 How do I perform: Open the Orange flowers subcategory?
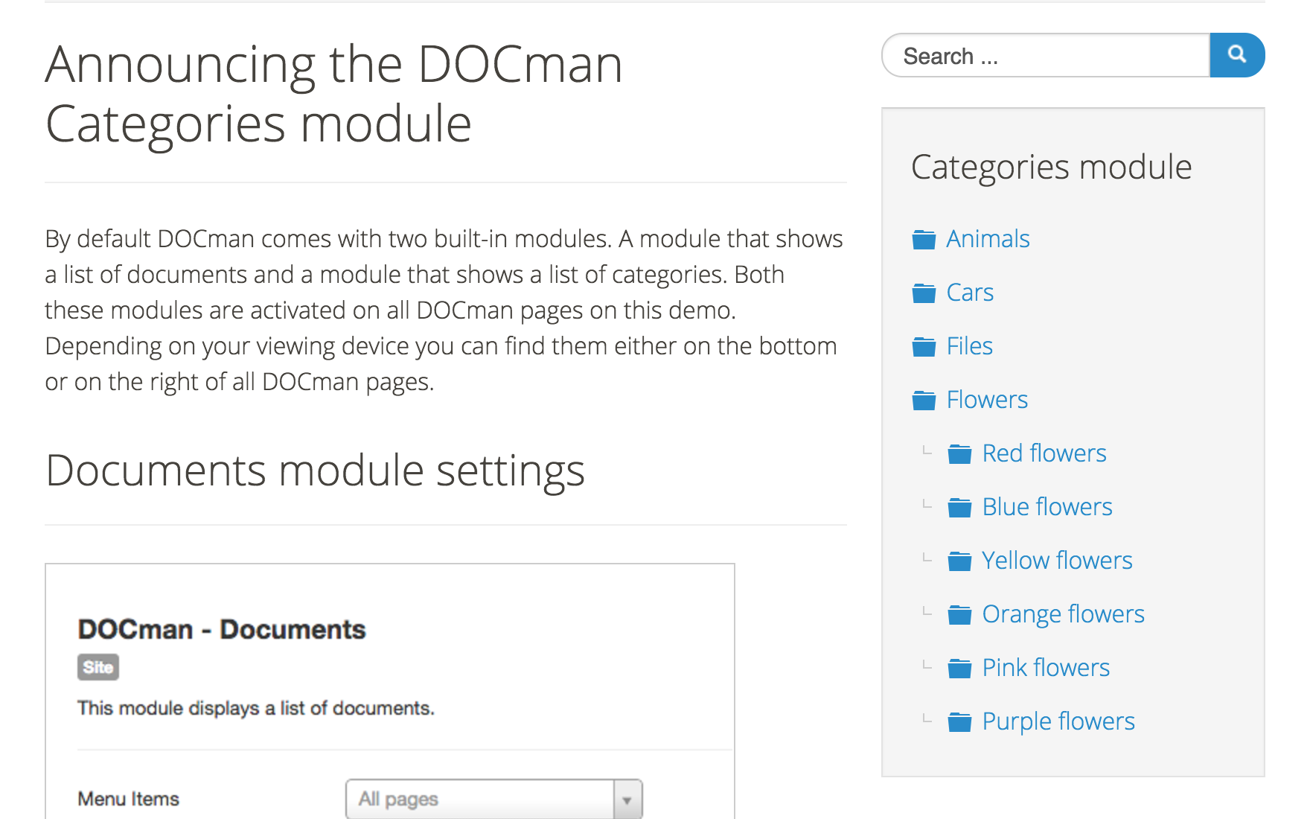pos(1064,614)
